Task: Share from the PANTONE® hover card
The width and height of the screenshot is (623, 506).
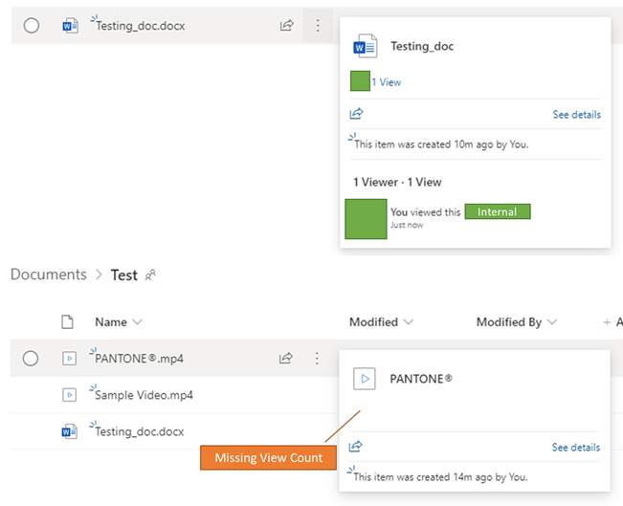Action: [x=355, y=447]
